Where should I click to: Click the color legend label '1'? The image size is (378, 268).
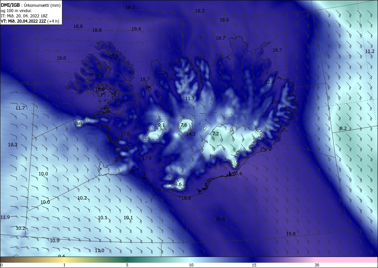pyautogui.click(x=64, y=265)
